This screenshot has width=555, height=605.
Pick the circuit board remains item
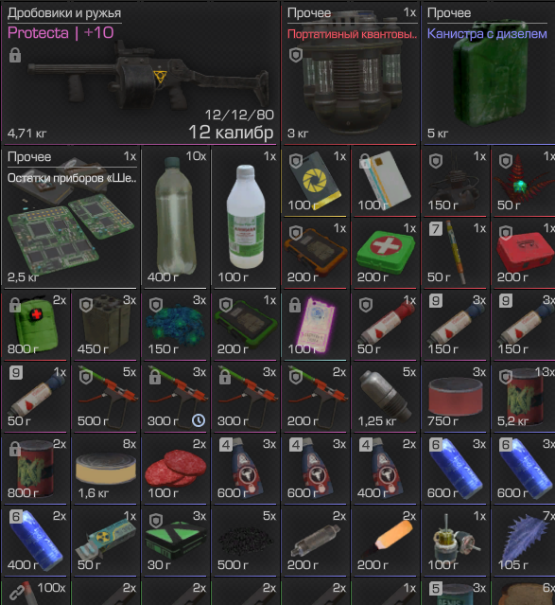pyautogui.click(x=72, y=217)
